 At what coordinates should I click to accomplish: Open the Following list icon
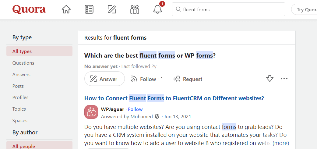[x=89, y=9]
